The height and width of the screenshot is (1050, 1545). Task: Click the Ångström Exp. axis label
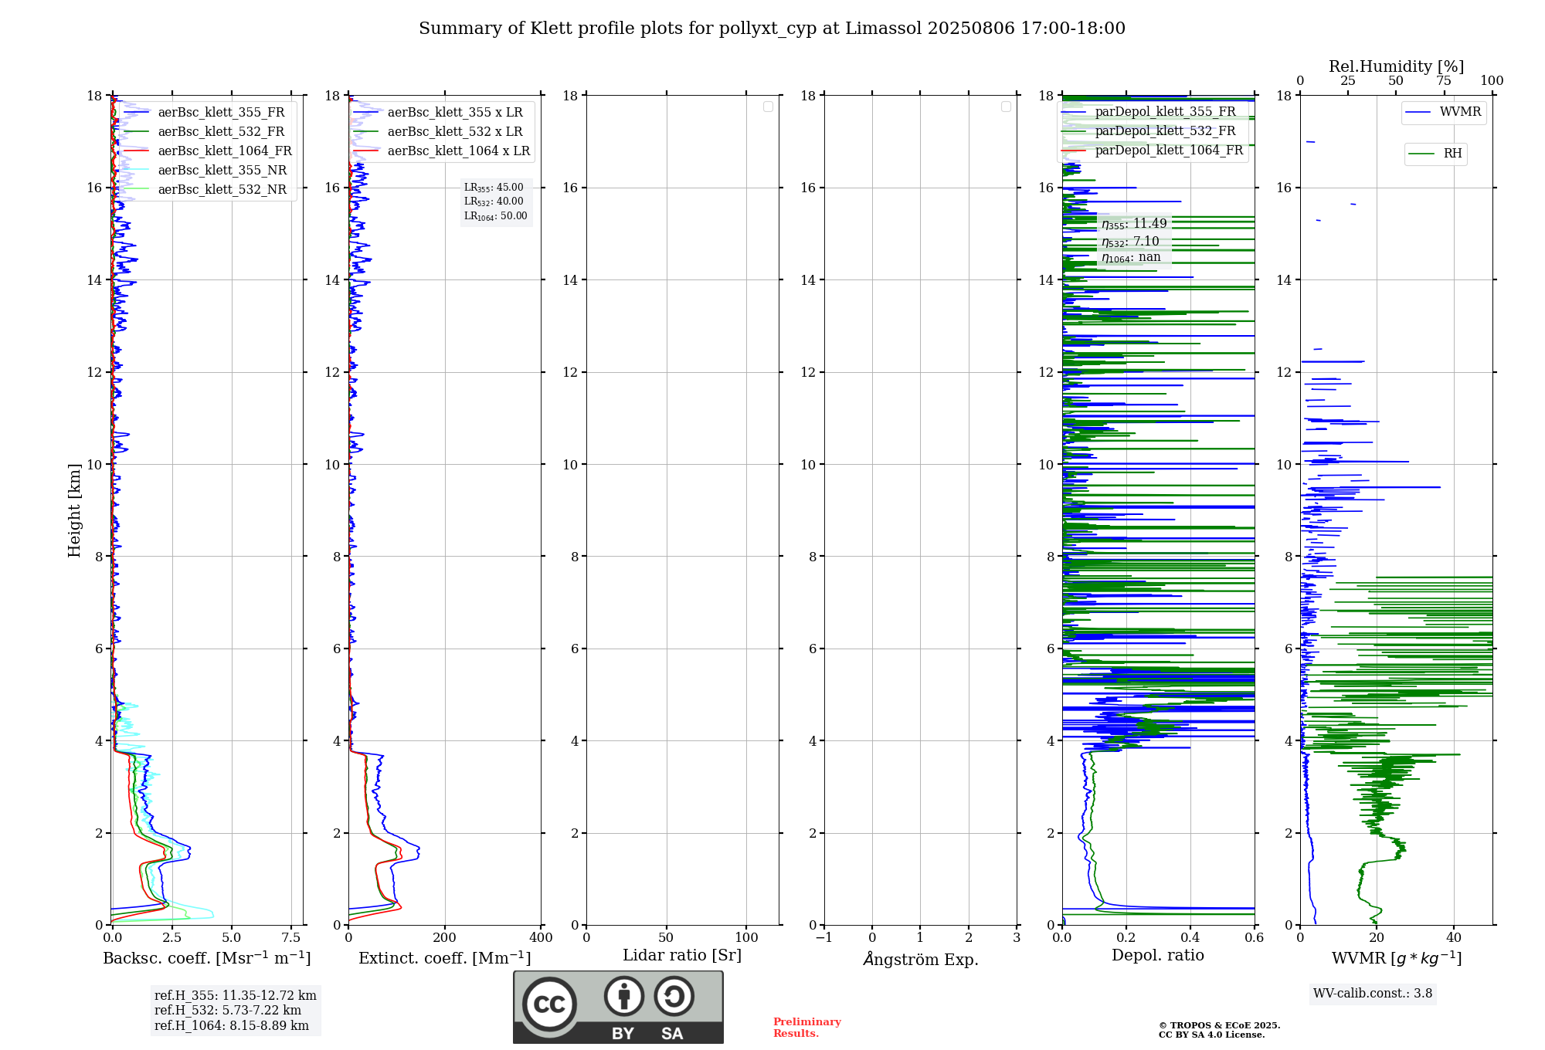pos(921,959)
